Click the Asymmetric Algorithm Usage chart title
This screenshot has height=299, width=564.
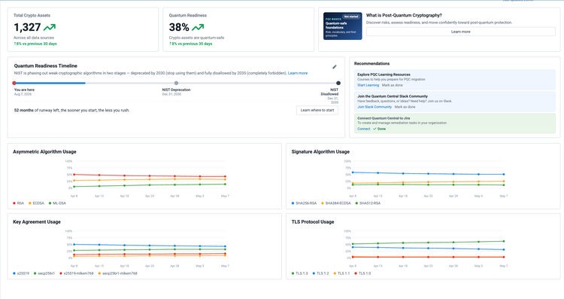(x=44, y=151)
